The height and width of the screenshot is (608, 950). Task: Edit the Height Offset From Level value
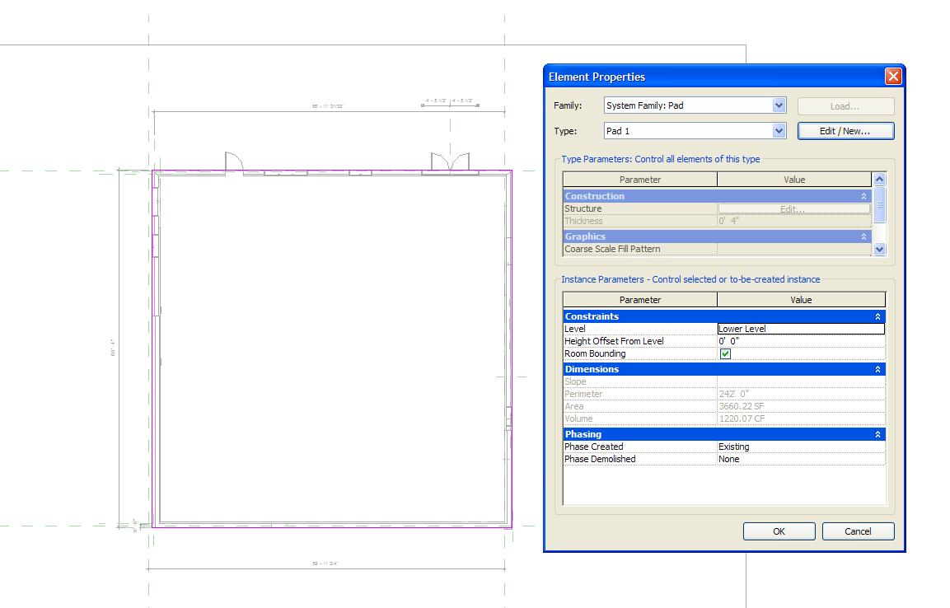pos(800,341)
